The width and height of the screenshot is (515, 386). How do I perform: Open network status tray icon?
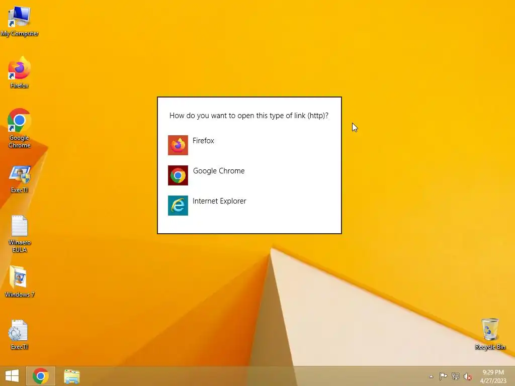pyautogui.click(x=456, y=376)
